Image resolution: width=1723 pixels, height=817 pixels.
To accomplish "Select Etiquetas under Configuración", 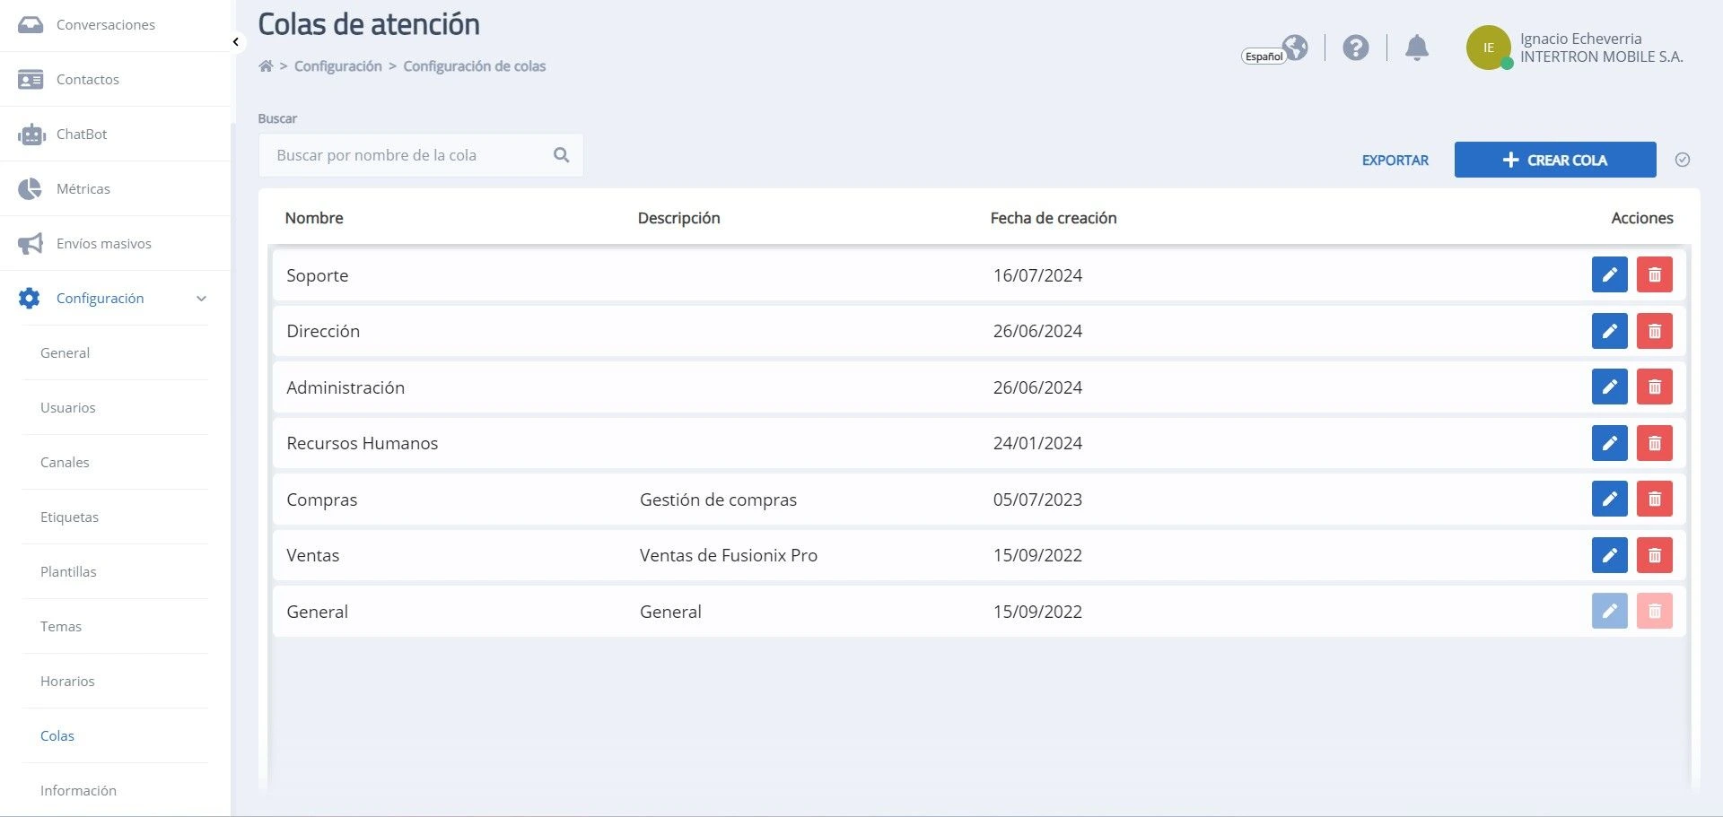I will point(69,517).
